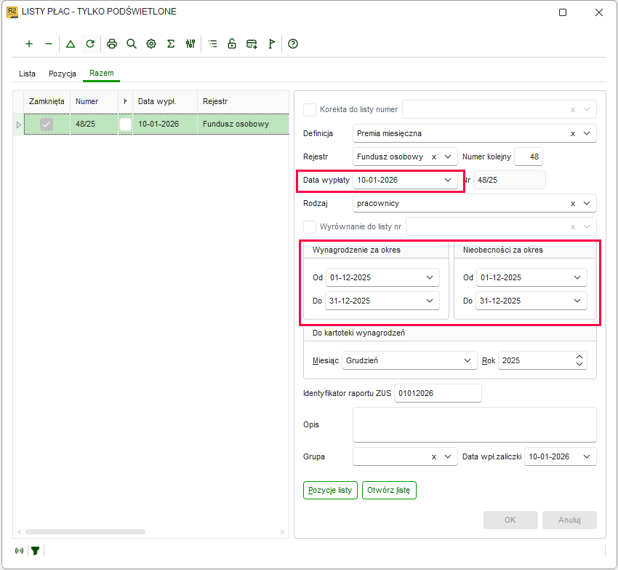Viewport: 618px width, 570px height.
Task: Toggle the empty checkbox beside number 48/25
Action: click(x=125, y=124)
